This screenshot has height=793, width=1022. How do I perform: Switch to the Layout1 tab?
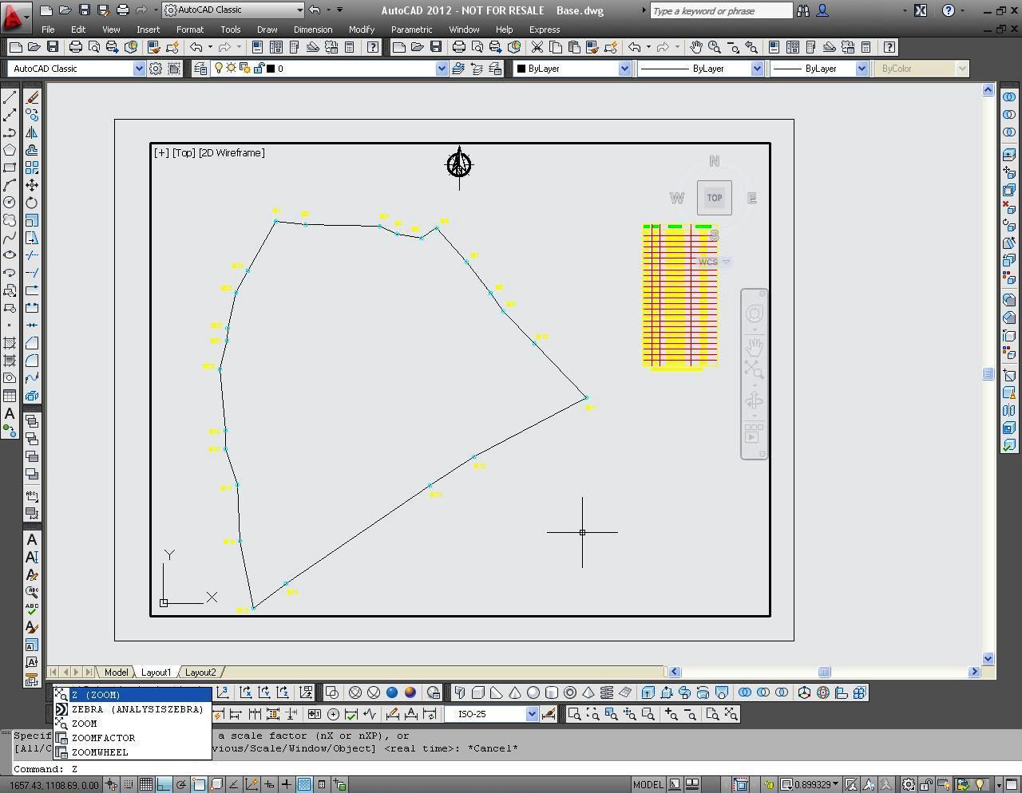(x=156, y=672)
